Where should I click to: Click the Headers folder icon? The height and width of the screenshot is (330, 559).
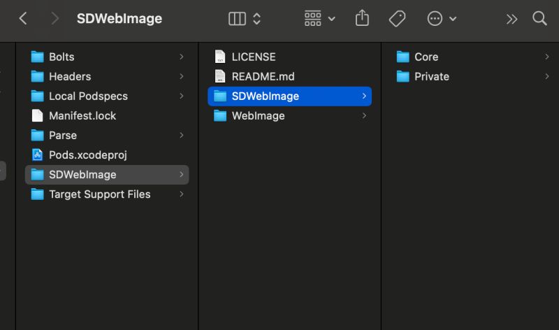[x=38, y=76]
